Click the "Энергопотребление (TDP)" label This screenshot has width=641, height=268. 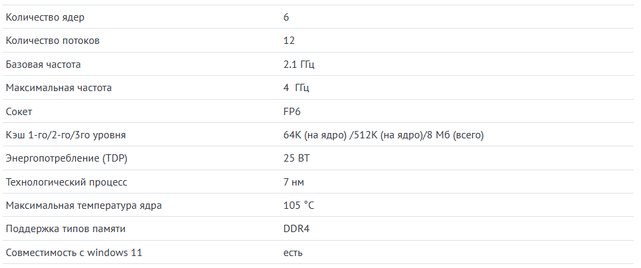click(x=66, y=158)
